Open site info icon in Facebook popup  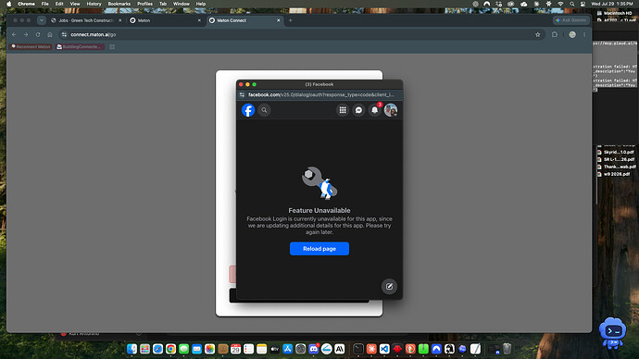point(242,94)
